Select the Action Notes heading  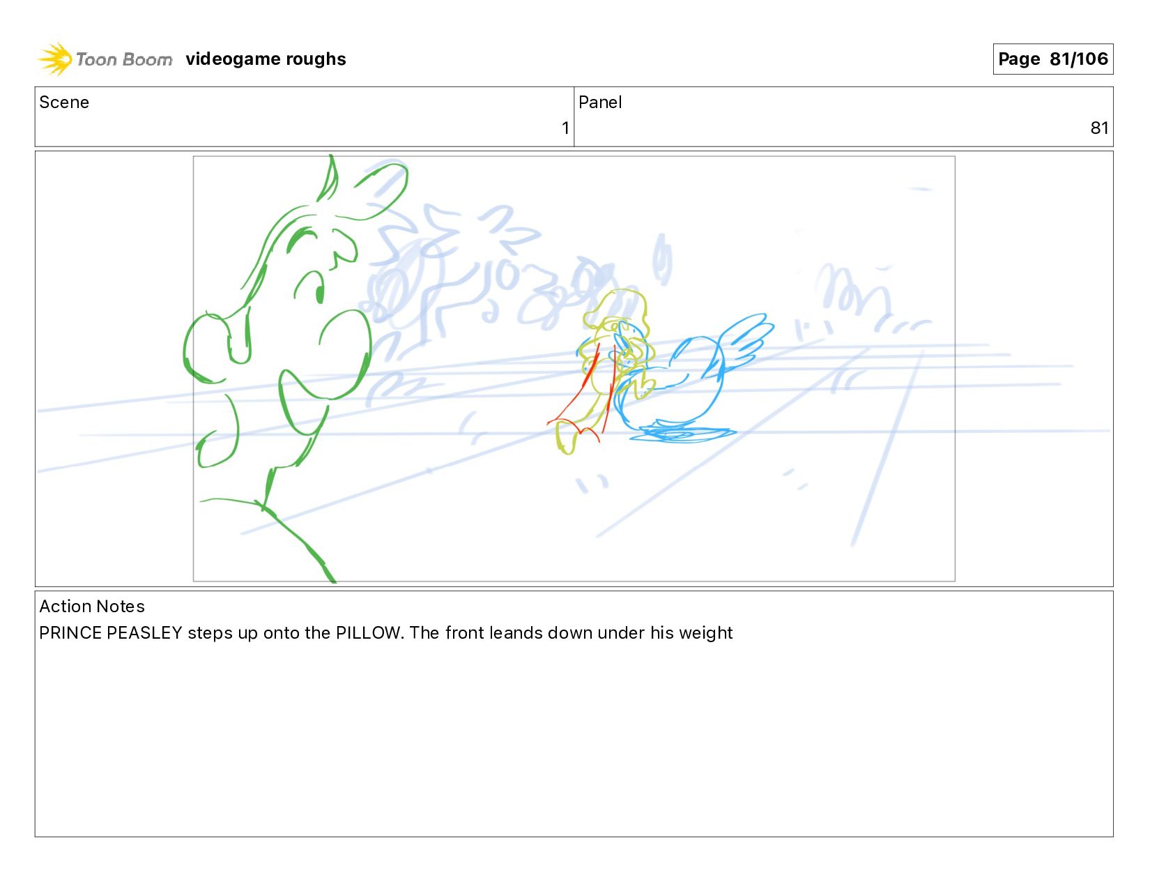pyautogui.click(x=92, y=607)
